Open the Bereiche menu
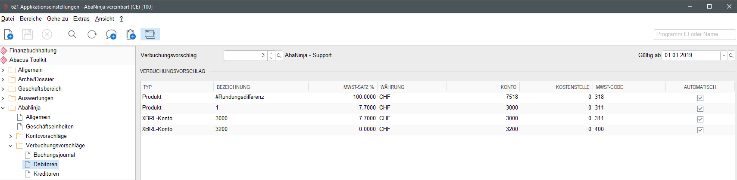 (x=31, y=18)
